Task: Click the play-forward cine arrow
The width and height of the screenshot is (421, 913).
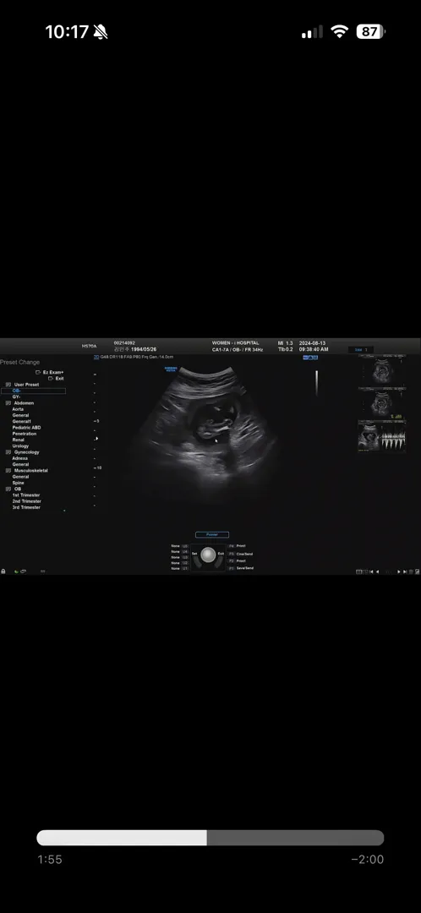Action: [x=399, y=571]
